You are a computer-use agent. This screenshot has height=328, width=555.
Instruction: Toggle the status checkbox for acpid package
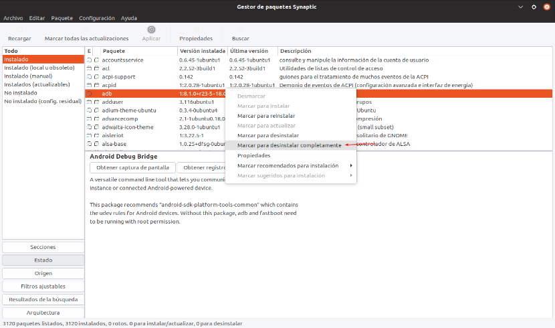90,85
